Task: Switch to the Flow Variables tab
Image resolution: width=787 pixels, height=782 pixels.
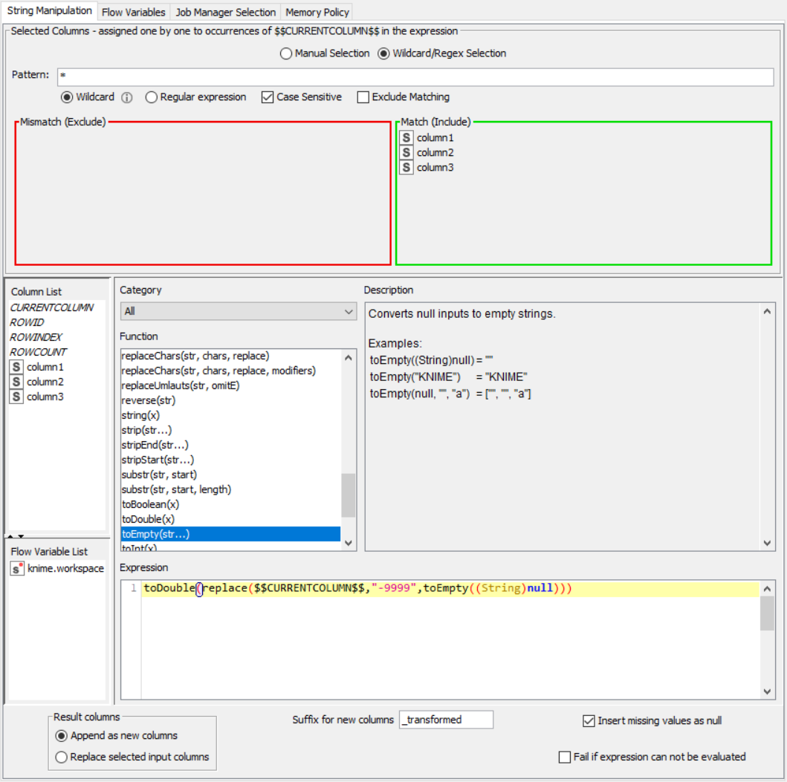Action: click(x=133, y=12)
